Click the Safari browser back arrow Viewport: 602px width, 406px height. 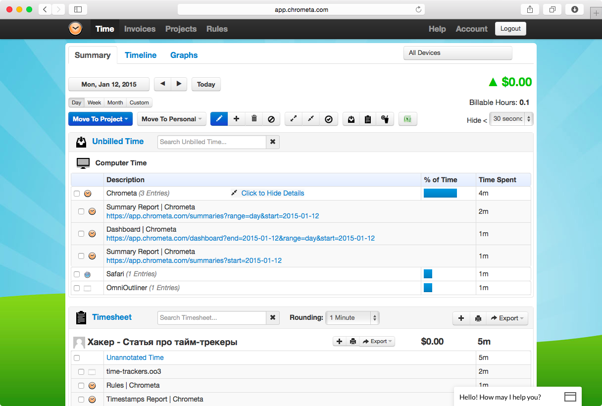(45, 9)
